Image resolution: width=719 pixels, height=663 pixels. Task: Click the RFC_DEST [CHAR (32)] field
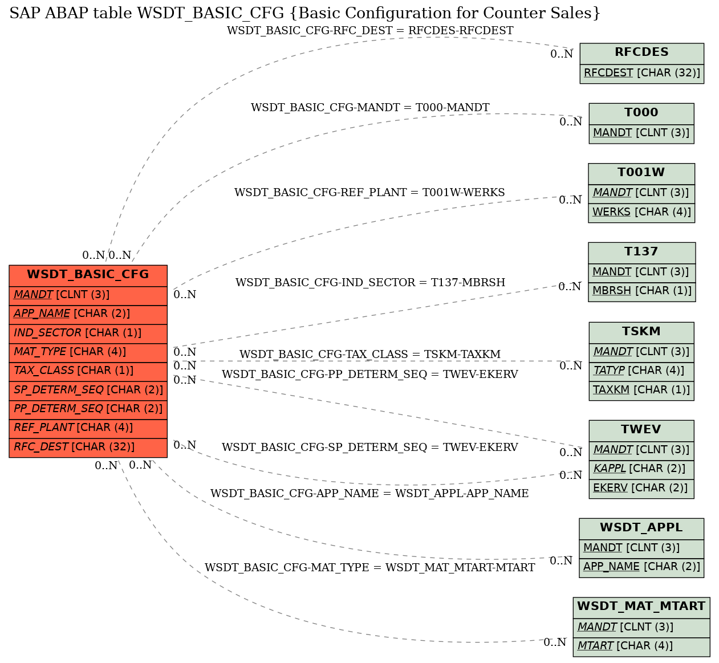pos(88,448)
